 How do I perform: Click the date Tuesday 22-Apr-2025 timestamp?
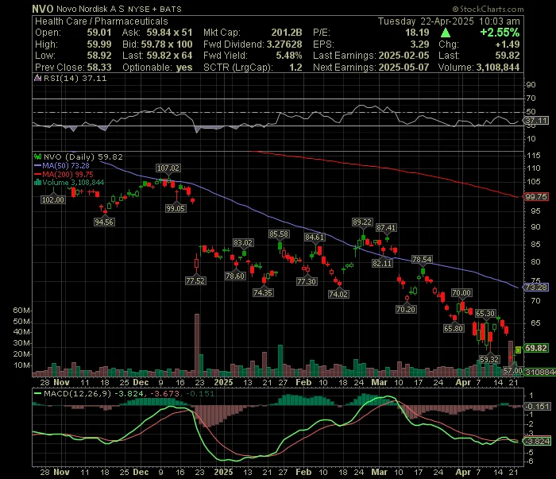(449, 21)
